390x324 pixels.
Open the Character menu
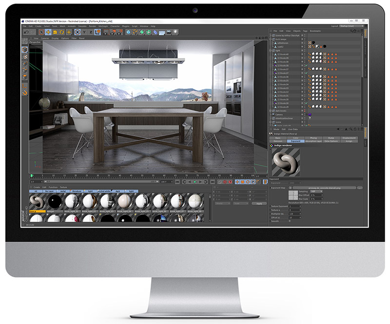pos(115,26)
